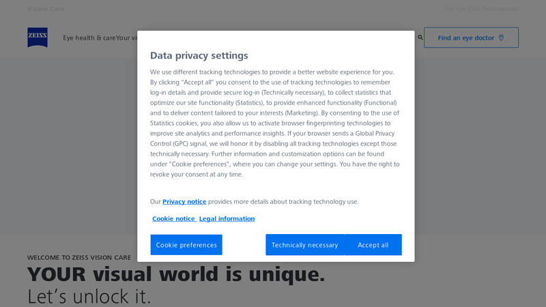546x307 pixels.
Task: Click the Welcome to ZEISS Vision Care text
Action: coord(79,258)
